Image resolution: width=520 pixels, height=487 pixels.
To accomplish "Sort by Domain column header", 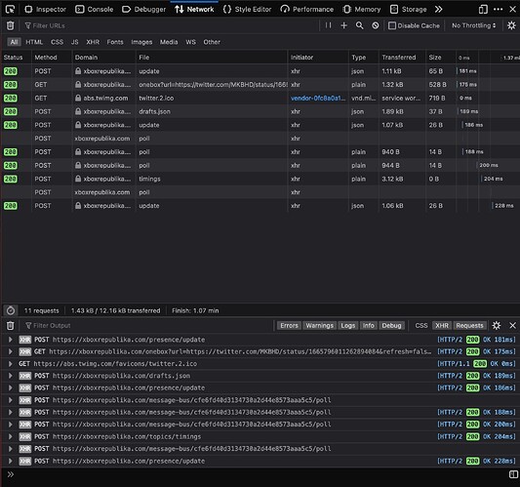I will coord(103,58).
